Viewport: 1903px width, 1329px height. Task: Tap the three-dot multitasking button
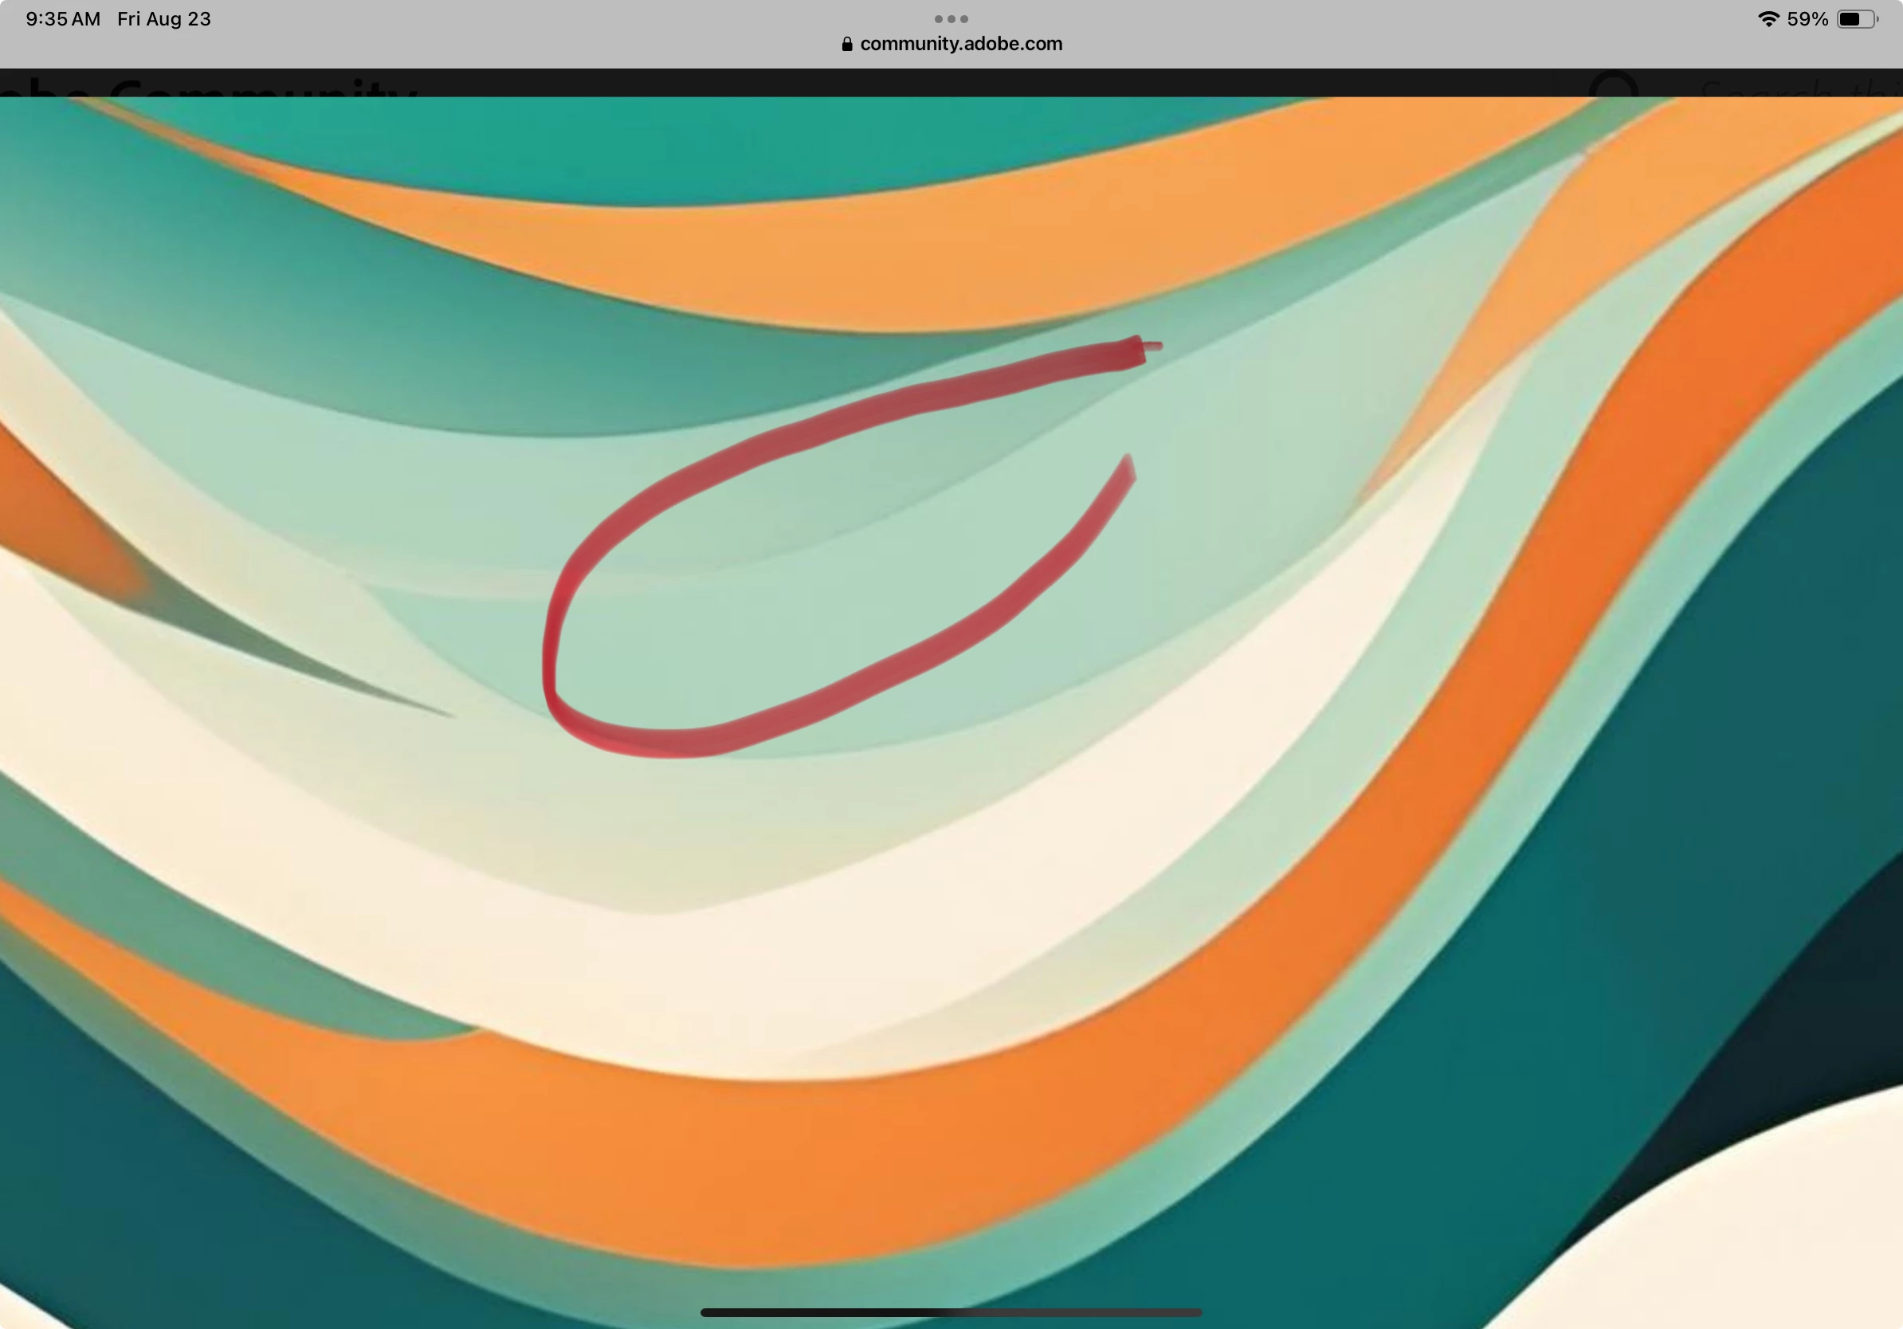pyautogui.click(x=951, y=18)
